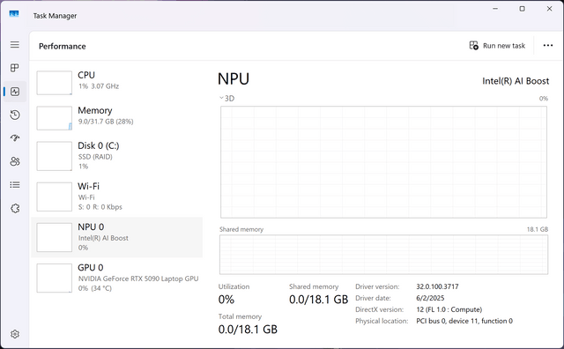Viewport: 564px width, 349px height.
Task: Click the 9.0/31.7 GB (28%) memory reading
Action: tap(106, 122)
